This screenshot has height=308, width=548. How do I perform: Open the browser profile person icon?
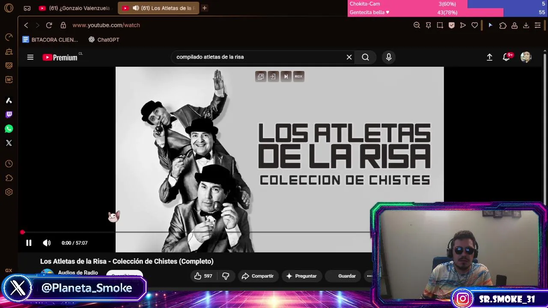(515, 25)
